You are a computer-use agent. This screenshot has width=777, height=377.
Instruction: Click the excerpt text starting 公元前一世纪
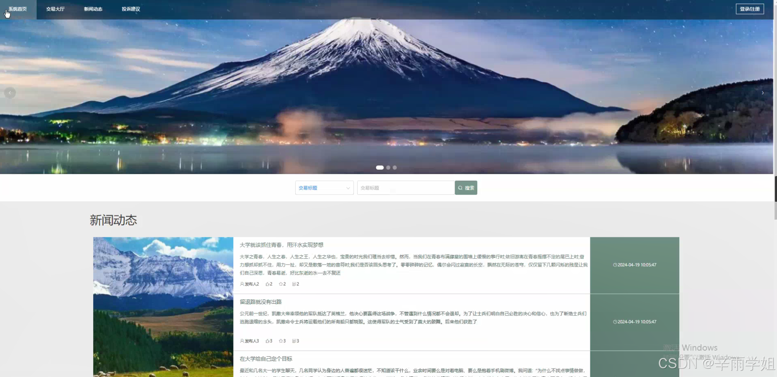413,317
